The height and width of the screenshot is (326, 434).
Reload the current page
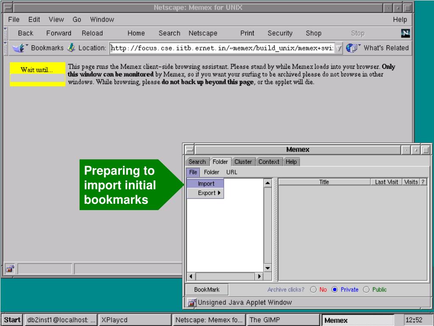[x=92, y=33]
